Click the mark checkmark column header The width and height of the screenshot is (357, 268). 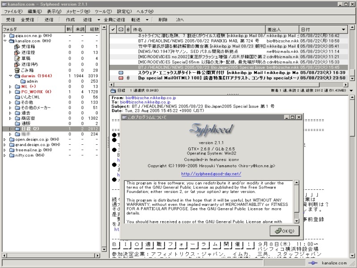pos(113,29)
